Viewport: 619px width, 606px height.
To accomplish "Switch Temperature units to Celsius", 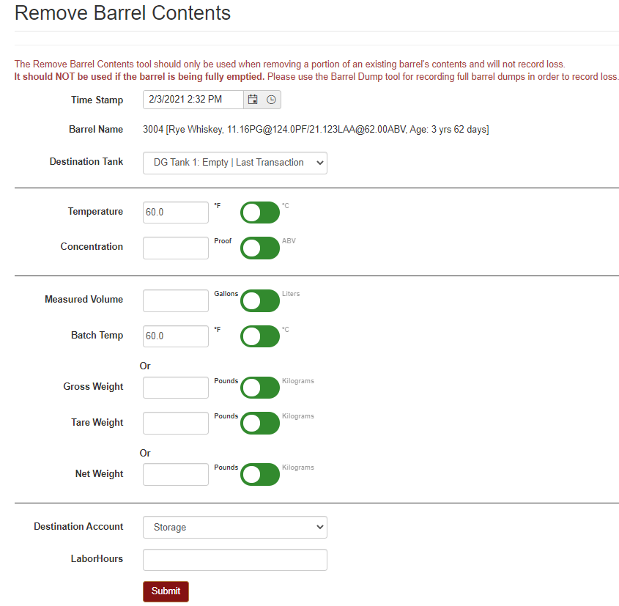I will tap(260, 213).
